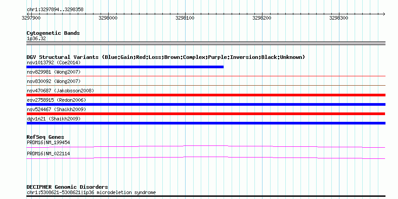Click the right arrowhead of the ruler

pyautogui.click(x=384, y=14)
